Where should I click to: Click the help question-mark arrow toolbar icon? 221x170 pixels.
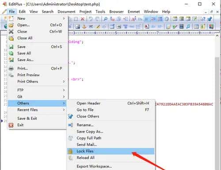[x=203, y=19]
